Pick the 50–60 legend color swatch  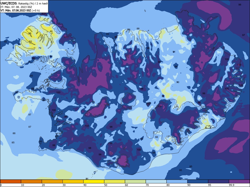(x=115, y=182)
